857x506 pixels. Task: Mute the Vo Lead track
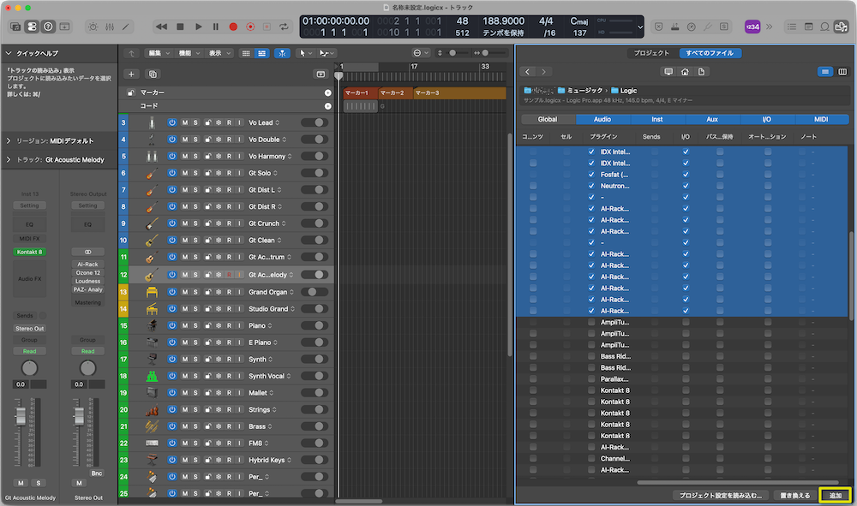coord(185,122)
